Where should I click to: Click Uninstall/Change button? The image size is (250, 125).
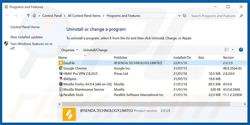pyautogui.click(x=95, y=50)
